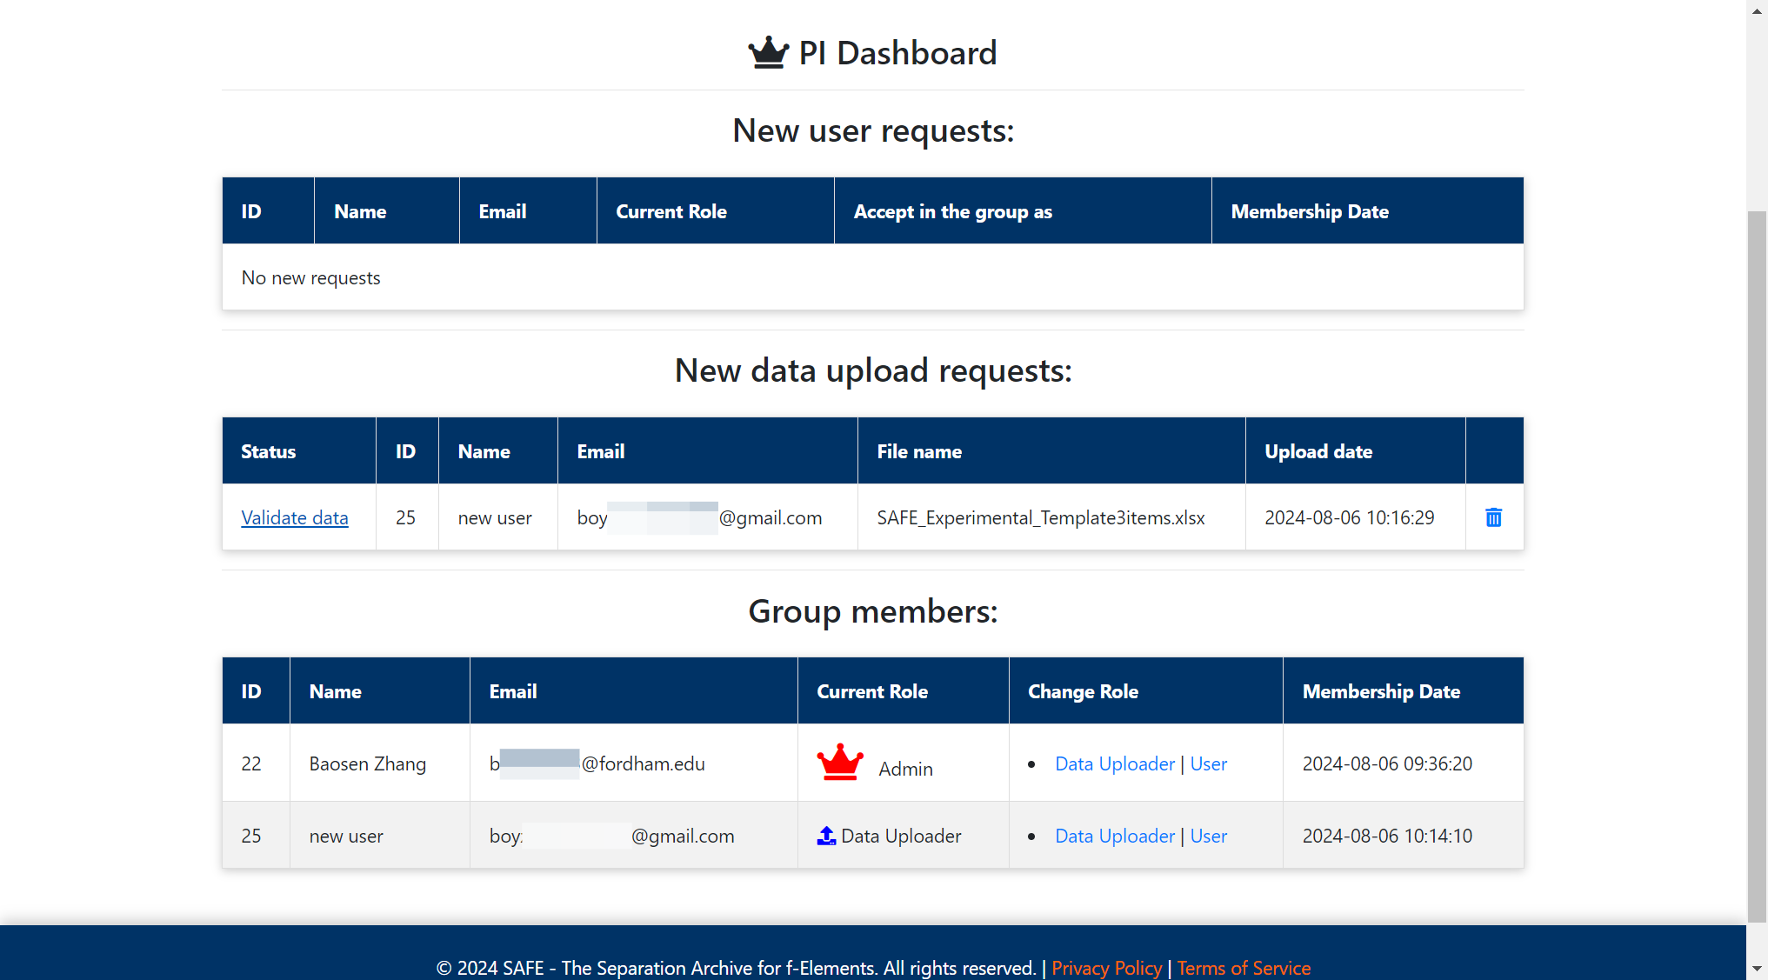
Task: Set Baosen Zhang's role to Data Uploader
Action: (1115, 763)
